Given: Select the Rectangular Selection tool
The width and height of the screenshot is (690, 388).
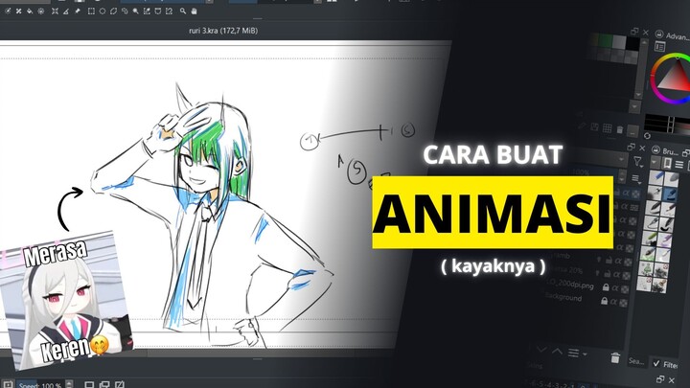Looking at the screenshot, I should click(91, 11).
